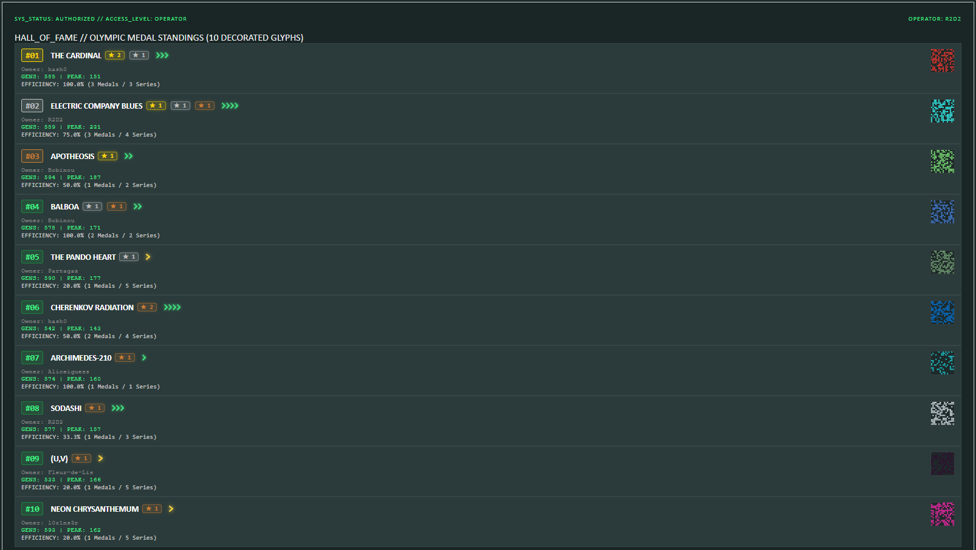Viewport: 976px width, 550px height.
Task: Click Electric Company Blues silver medal badge
Action: [180, 106]
